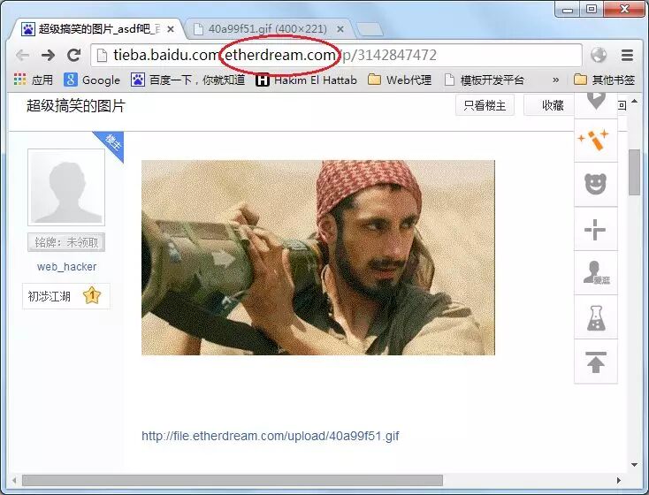
Task: Click the back-to-top arrow sidebar icon
Action: pos(596,362)
